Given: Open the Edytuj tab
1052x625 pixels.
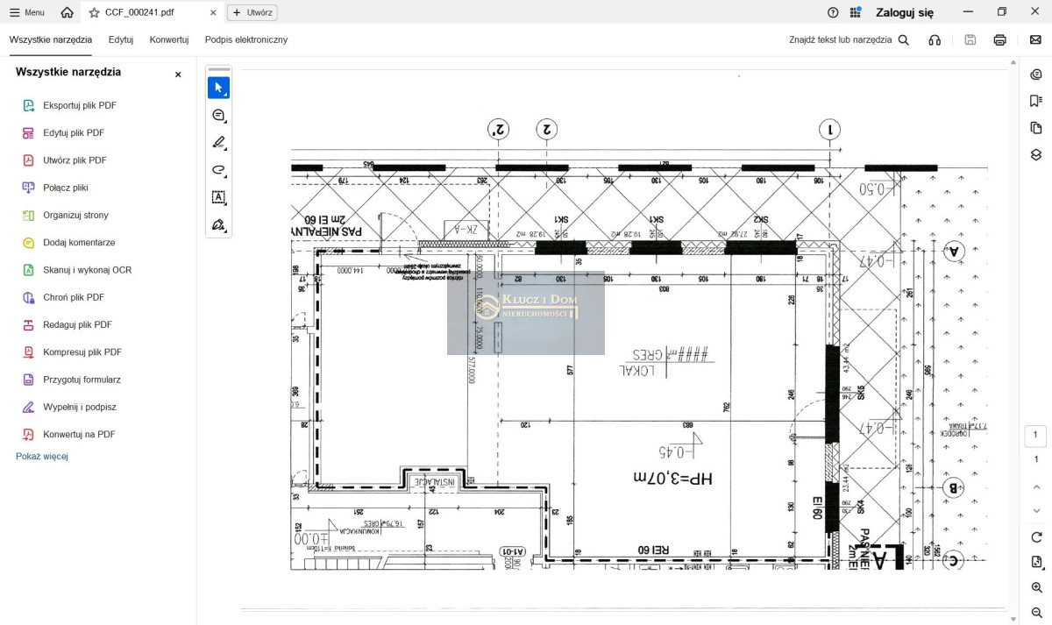Looking at the screenshot, I should tap(121, 39).
